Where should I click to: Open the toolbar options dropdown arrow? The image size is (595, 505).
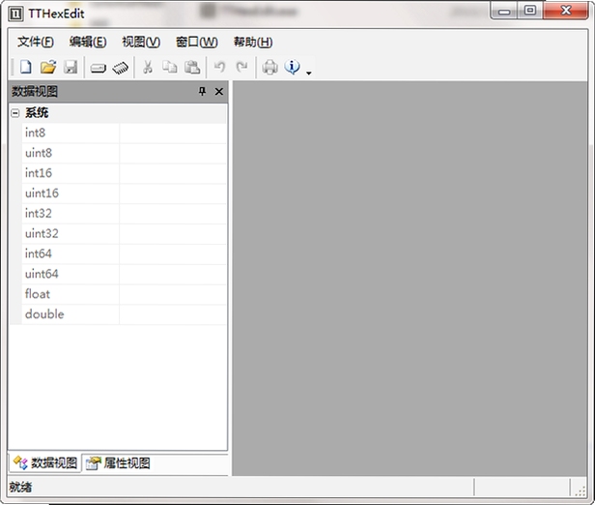point(309,73)
